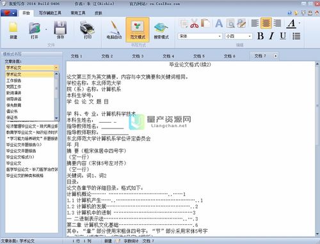Open template 经济管理毕业论文-现代商业
The image size is (320, 244).
pos(32,126)
